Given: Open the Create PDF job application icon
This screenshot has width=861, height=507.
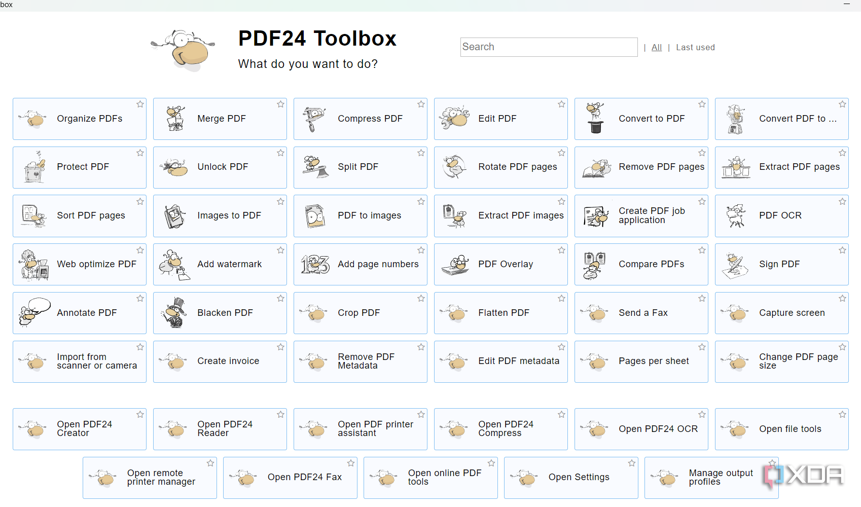Looking at the screenshot, I should pyautogui.click(x=596, y=216).
